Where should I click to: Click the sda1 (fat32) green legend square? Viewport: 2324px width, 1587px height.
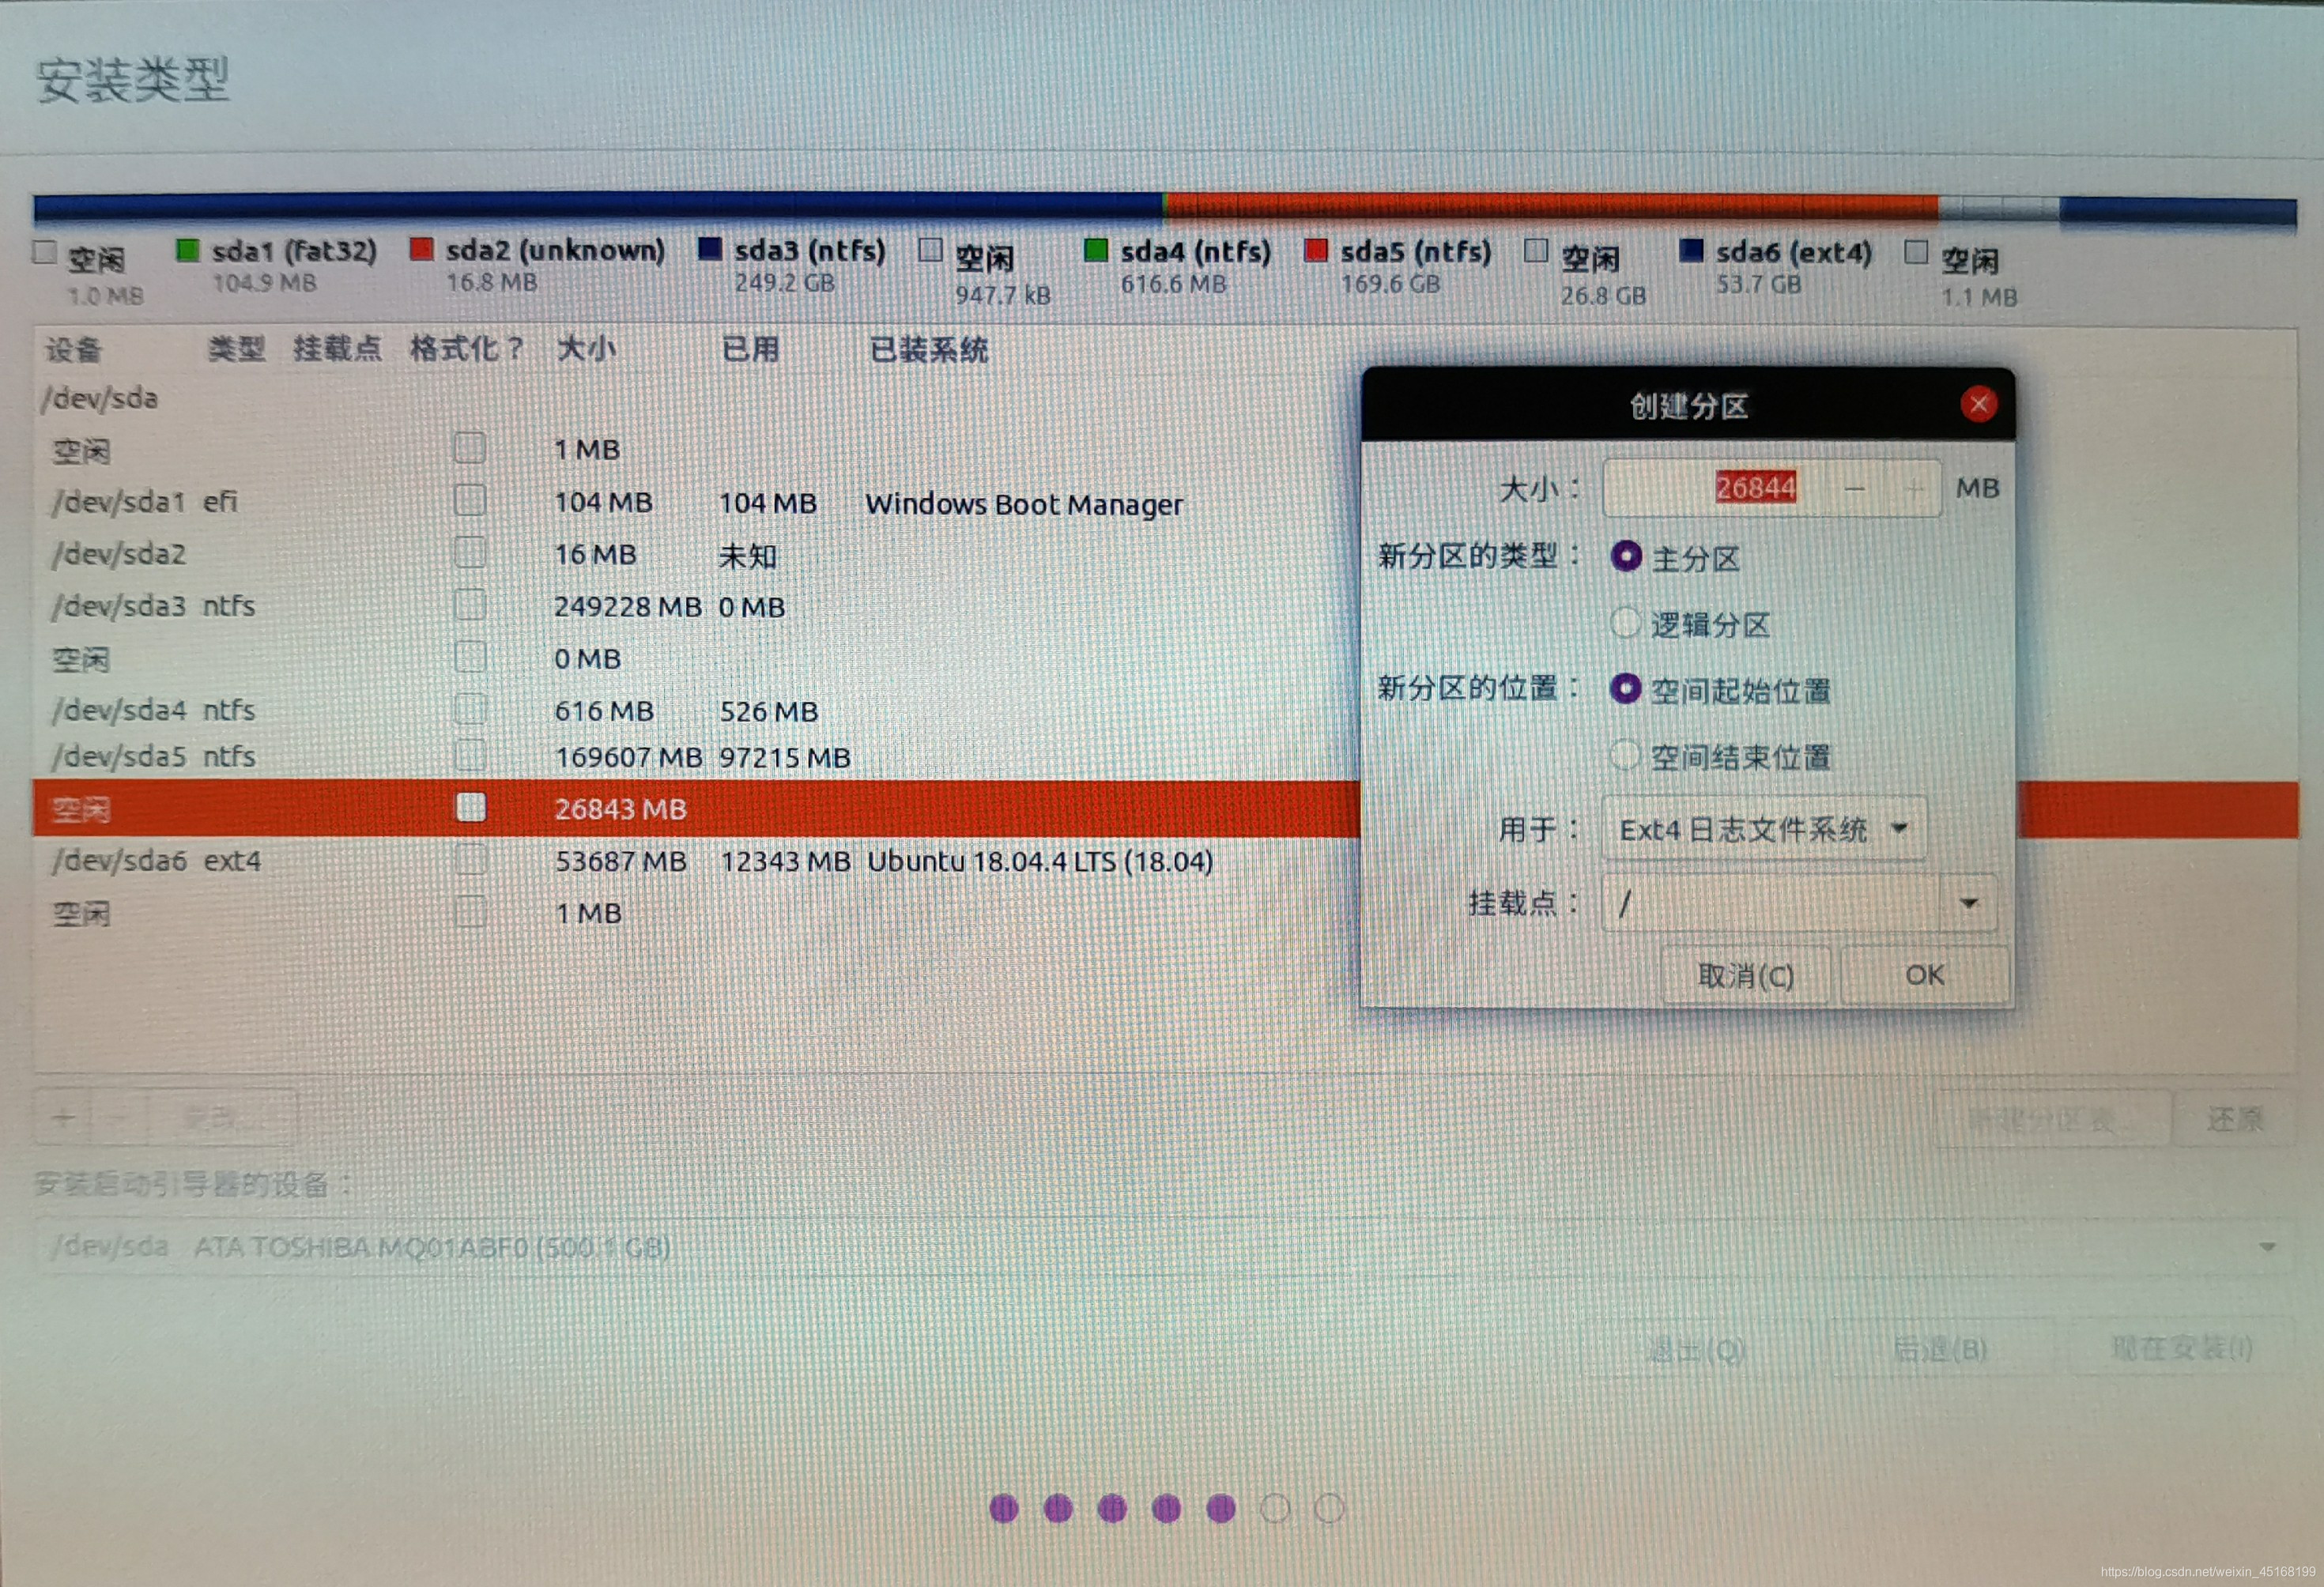187,250
